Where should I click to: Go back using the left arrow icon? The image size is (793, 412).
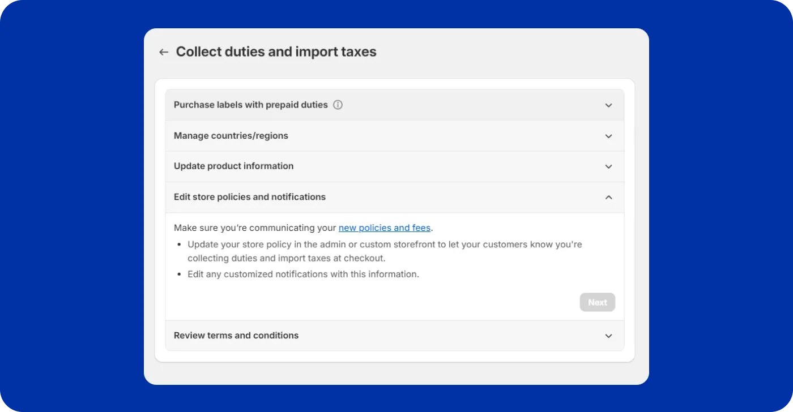(164, 52)
